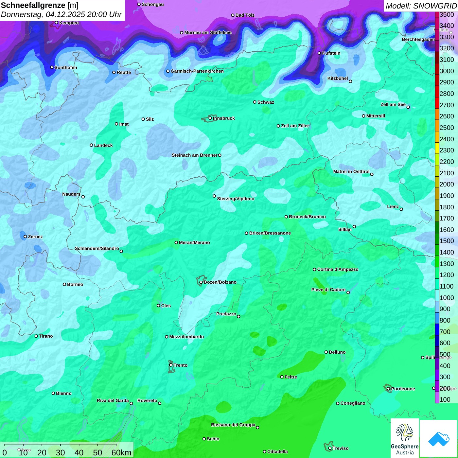The image size is (458, 458).
Task: Click the Sillian town label
Action: click(x=345, y=229)
